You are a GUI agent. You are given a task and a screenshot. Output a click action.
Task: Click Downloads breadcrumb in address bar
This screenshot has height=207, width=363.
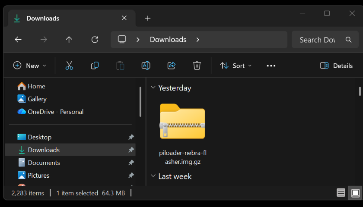[x=168, y=40]
